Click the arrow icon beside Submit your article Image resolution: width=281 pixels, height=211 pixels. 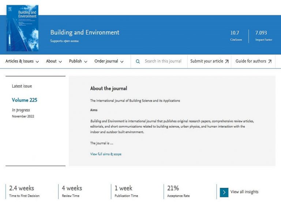[227, 62]
